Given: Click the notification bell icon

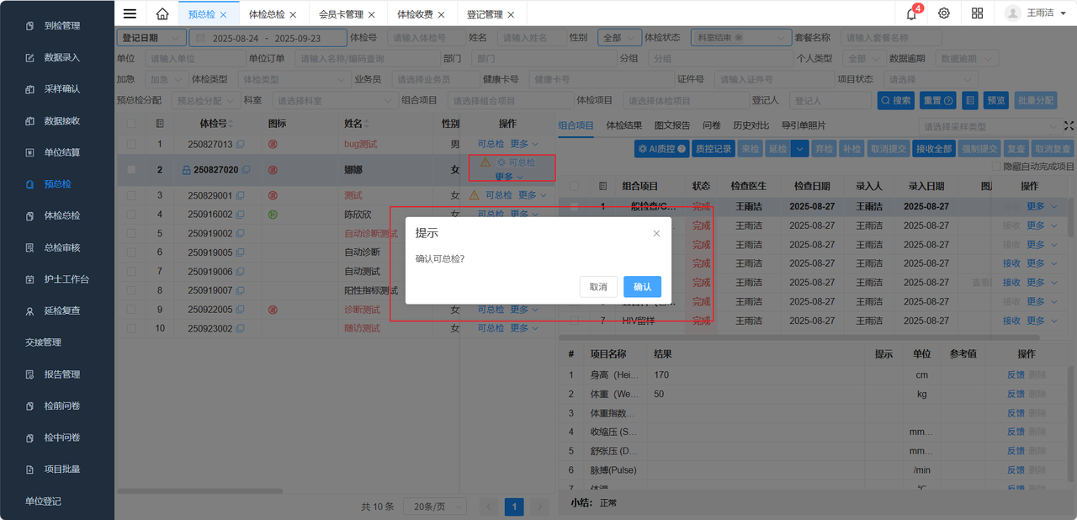Looking at the screenshot, I should point(911,13).
